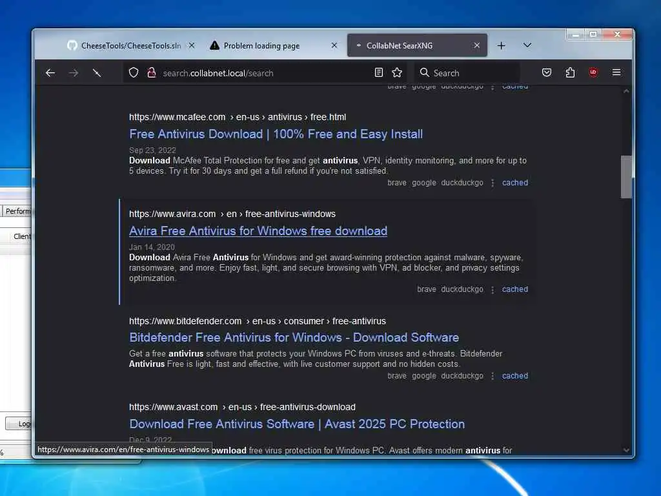Close the CheeseTools tab
This screenshot has width=661, height=496.
tap(191, 45)
